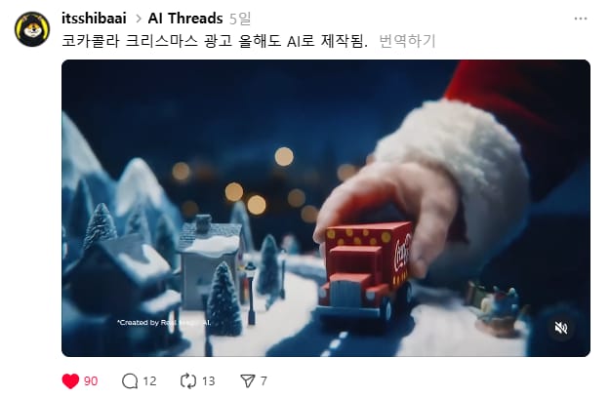Open the 13 reposts count

[209, 380]
